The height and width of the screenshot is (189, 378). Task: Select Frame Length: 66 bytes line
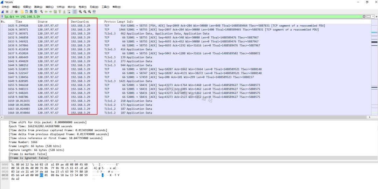point(35,146)
